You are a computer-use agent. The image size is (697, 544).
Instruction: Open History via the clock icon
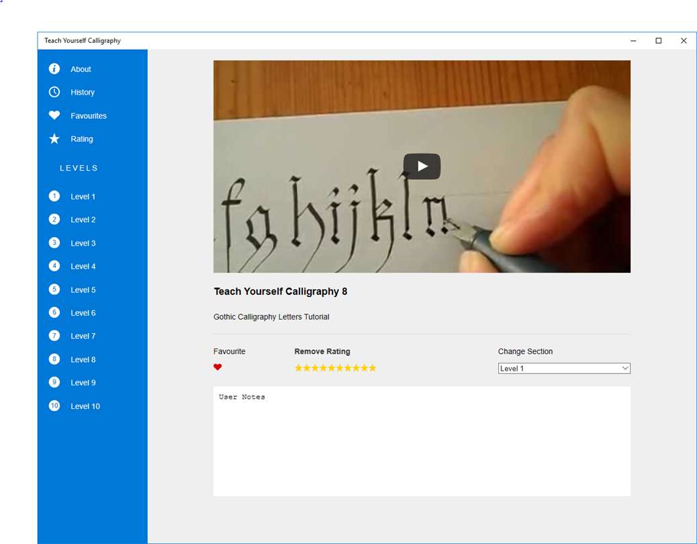click(x=54, y=92)
